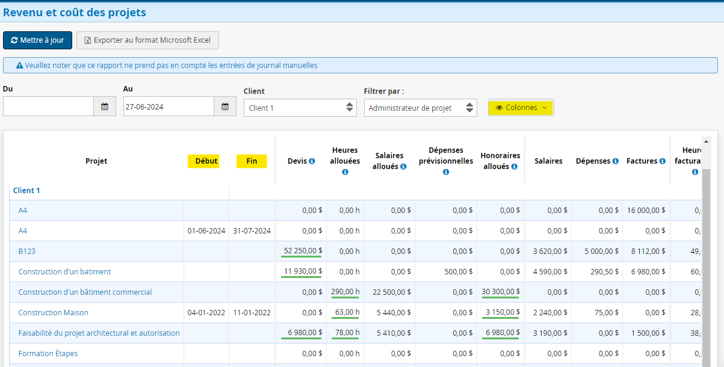Click into the Du date input field

point(48,106)
